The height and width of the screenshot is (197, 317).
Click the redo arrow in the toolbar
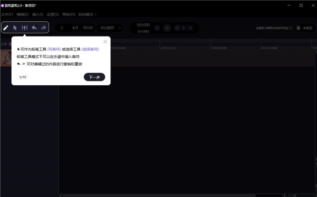point(43,28)
